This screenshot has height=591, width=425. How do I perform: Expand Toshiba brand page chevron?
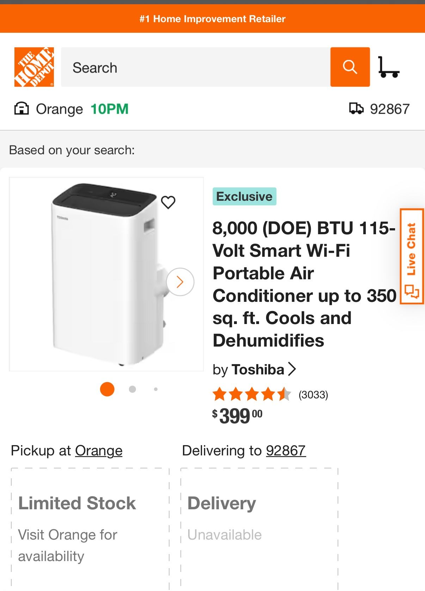[x=292, y=369]
